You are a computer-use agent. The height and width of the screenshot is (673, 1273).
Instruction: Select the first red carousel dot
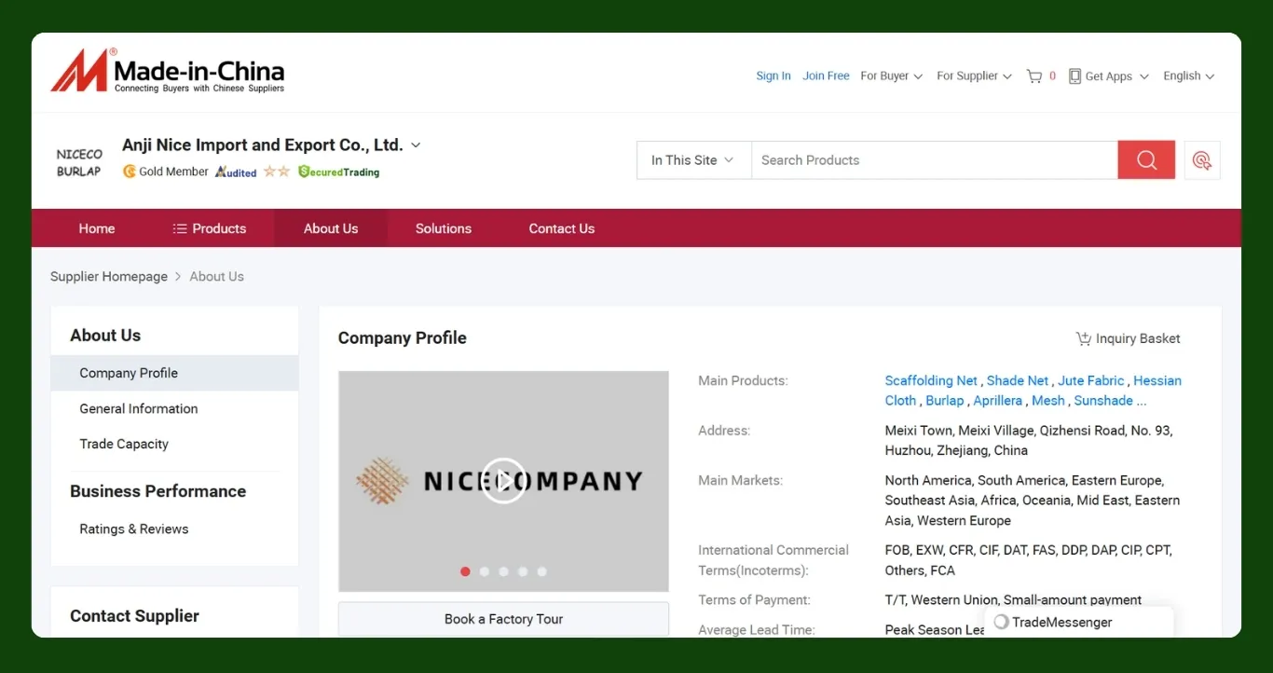pyautogui.click(x=465, y=571)
